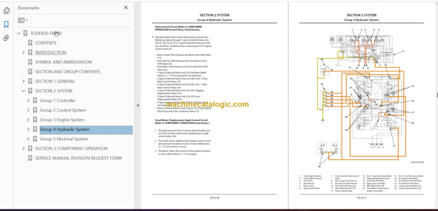Go to the CONTENTS bookmark
The image size is (438, 211).
pyautogui.click(x=46, y=43)
